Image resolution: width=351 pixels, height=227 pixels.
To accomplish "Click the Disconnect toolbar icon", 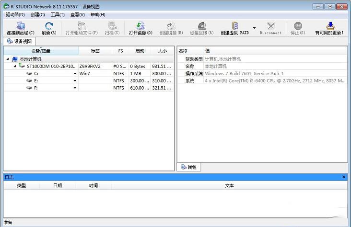I will point(270,26).
